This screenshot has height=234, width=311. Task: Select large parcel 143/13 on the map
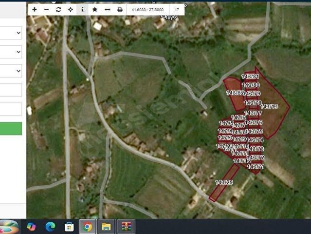pyautogui.click(x=269, y=106)
